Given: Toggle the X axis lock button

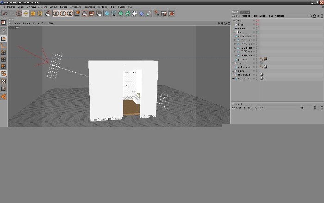Looking at the screenshot, I should coord(56,13).
